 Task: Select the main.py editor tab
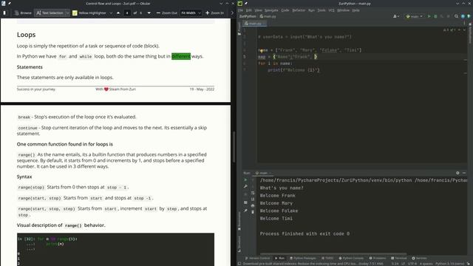click(x=255, y=23)
